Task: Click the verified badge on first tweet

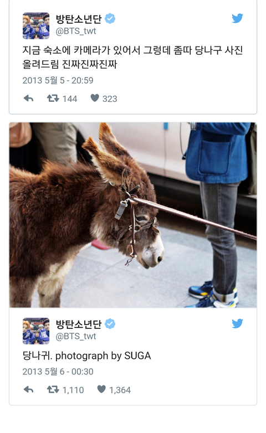Action: 110,19
